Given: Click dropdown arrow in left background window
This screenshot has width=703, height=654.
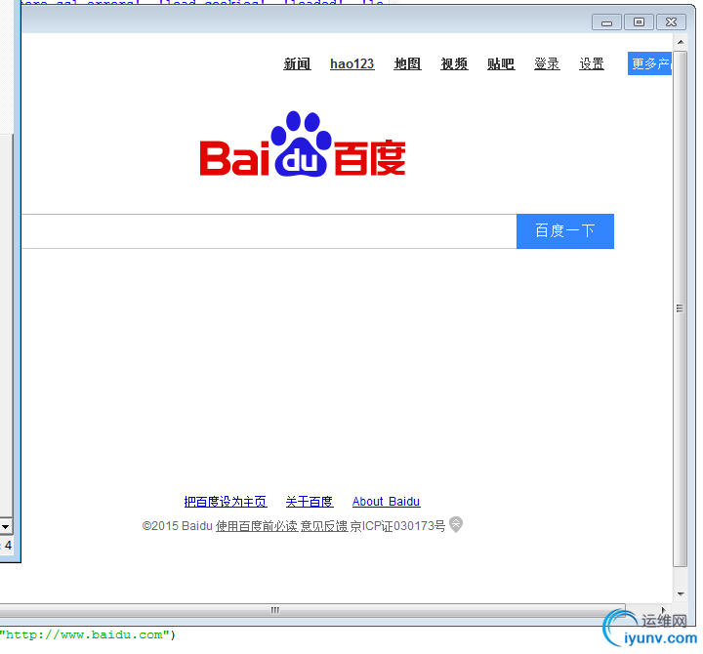Looking at the screenshot, I should pyautogui.click(x=6, y=526).
